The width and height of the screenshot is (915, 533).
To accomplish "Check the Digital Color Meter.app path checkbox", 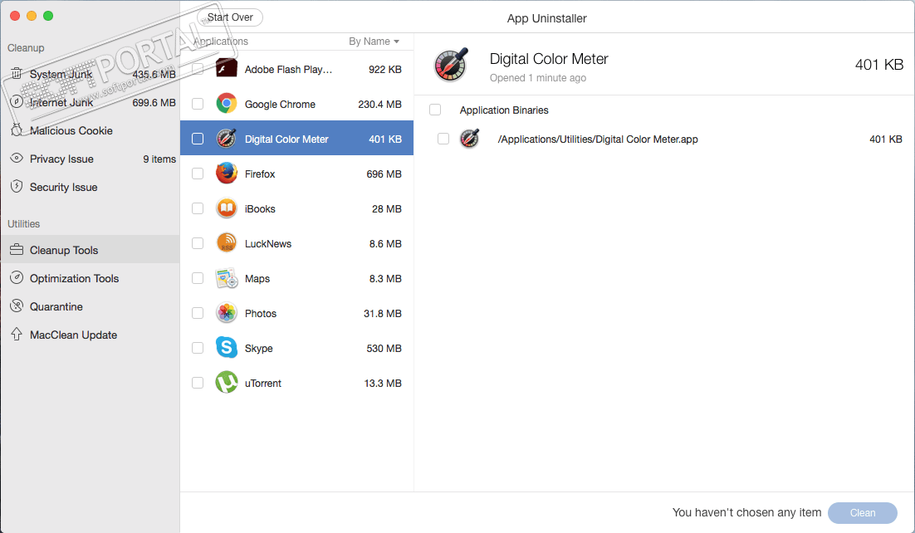I will [x=443, y=139].
